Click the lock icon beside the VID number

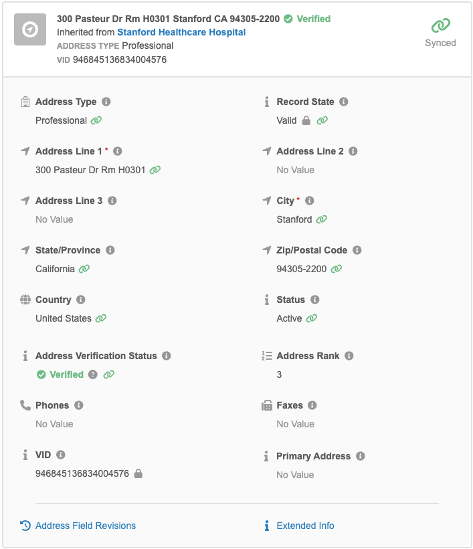pyautogui.click(x=138, y=473)
